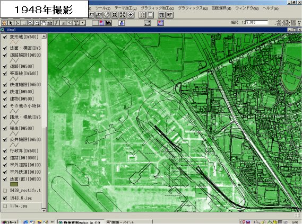The image size is (302, 224).
Task: Uncheck the 植生[DM500] theme
Action: coord(5,128)
